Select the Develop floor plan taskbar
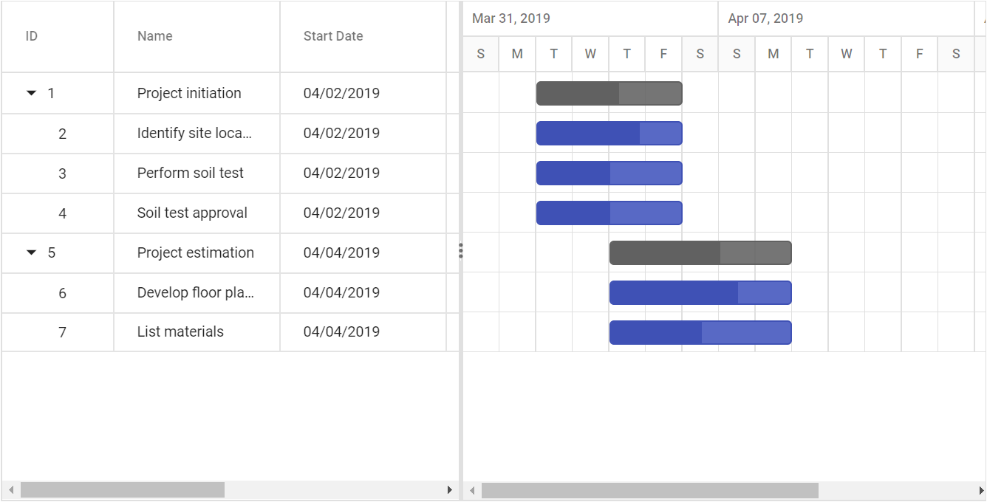The image size is (987, 502). [x=700, y=292]
